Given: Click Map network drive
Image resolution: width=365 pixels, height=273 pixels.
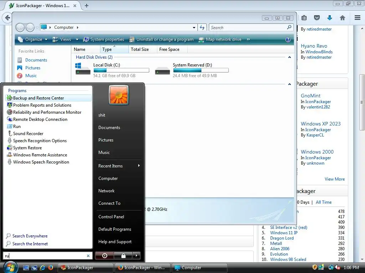Looking at the screenshot, I should click(220, 39).
